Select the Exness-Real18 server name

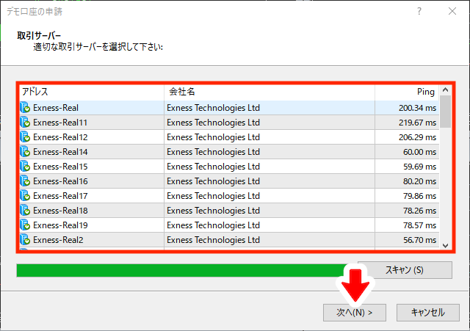pyautogui.click(x=60, y=211)
